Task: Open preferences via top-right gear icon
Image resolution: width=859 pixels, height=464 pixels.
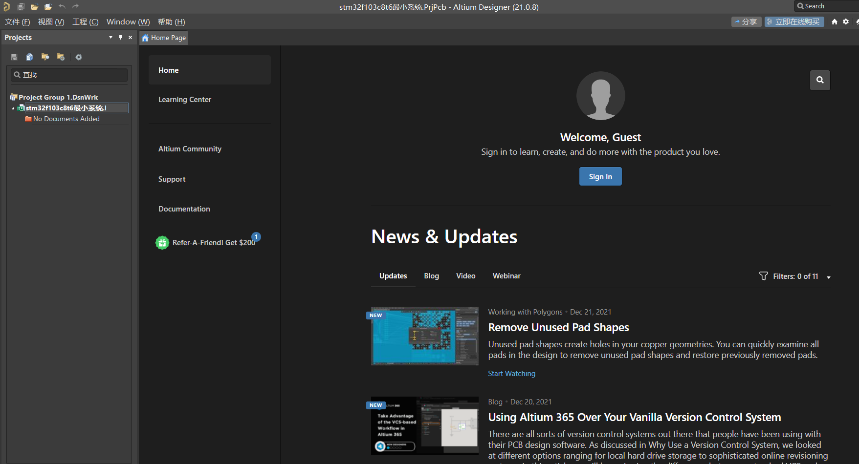Action: pos(846,21)
